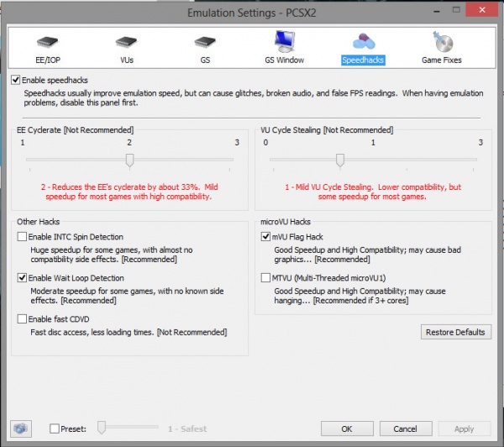Click VU Cycle Stealing description red text
This screenshot has width=504, height=447.
[x=373, y=192]
